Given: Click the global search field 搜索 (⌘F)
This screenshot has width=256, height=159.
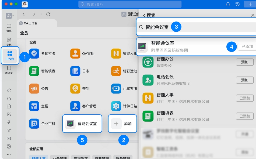Looking at the screenshot, I should point(130,4).
